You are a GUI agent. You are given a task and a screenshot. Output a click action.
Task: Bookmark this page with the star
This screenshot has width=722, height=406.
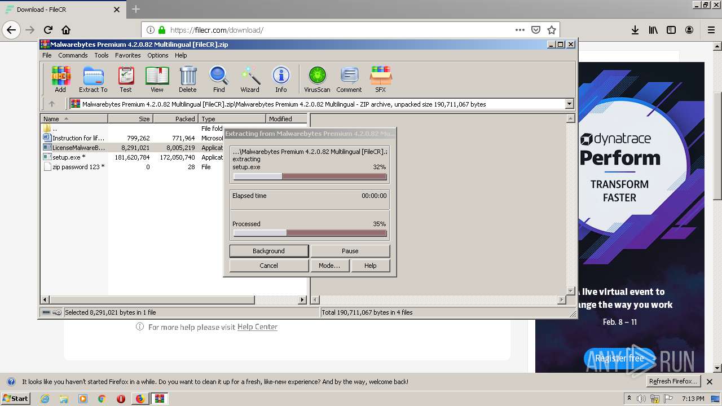pyautogui.click(x=552, y=30)
